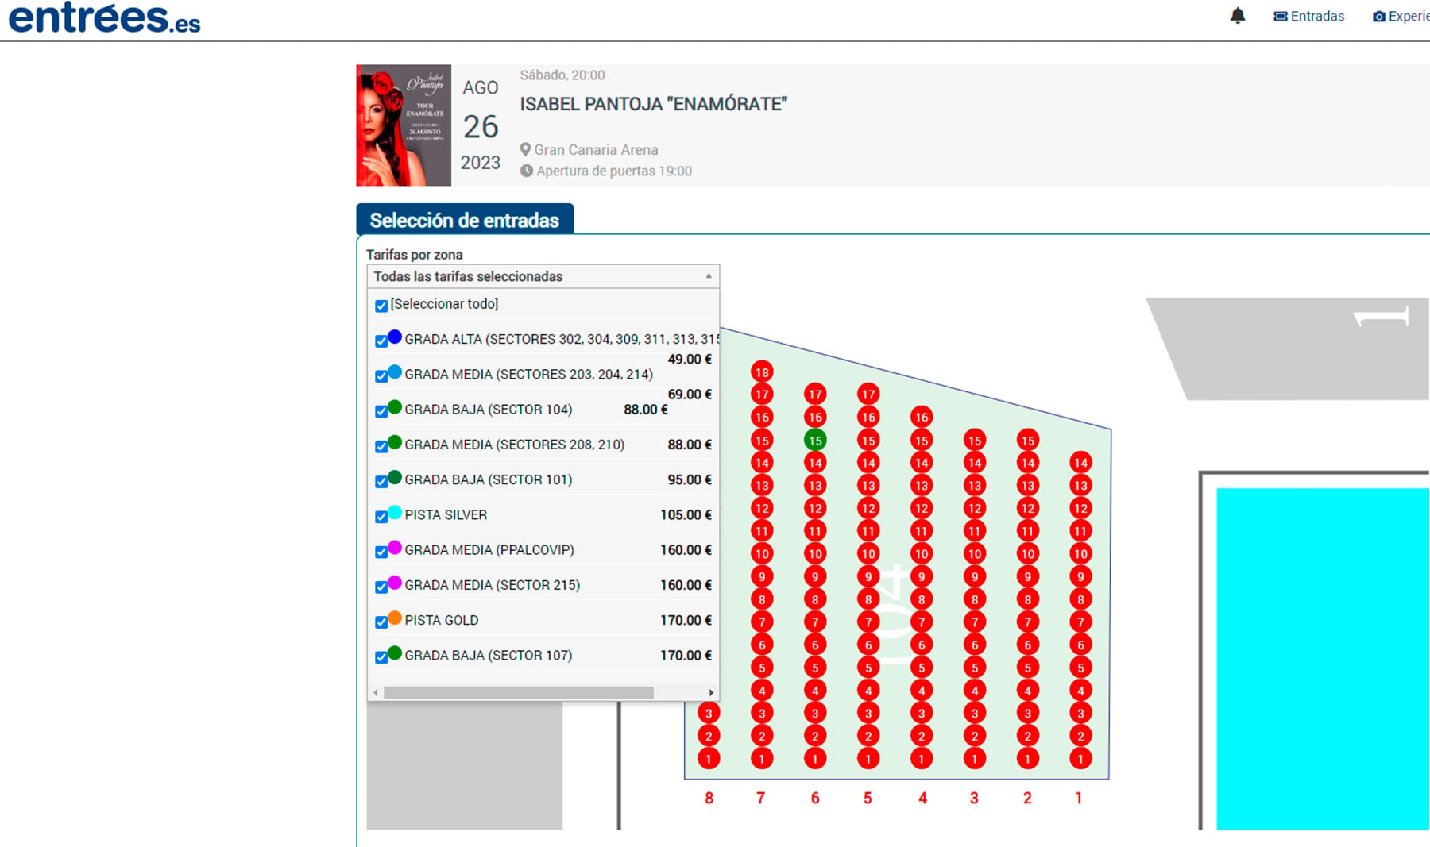Click the entrées.es logo
This screenshot has width=1430, height=847.
[x=104, y=17]
